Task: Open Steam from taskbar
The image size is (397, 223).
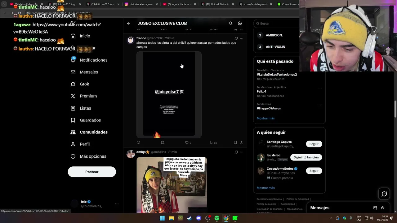Action: click(190, 218)
